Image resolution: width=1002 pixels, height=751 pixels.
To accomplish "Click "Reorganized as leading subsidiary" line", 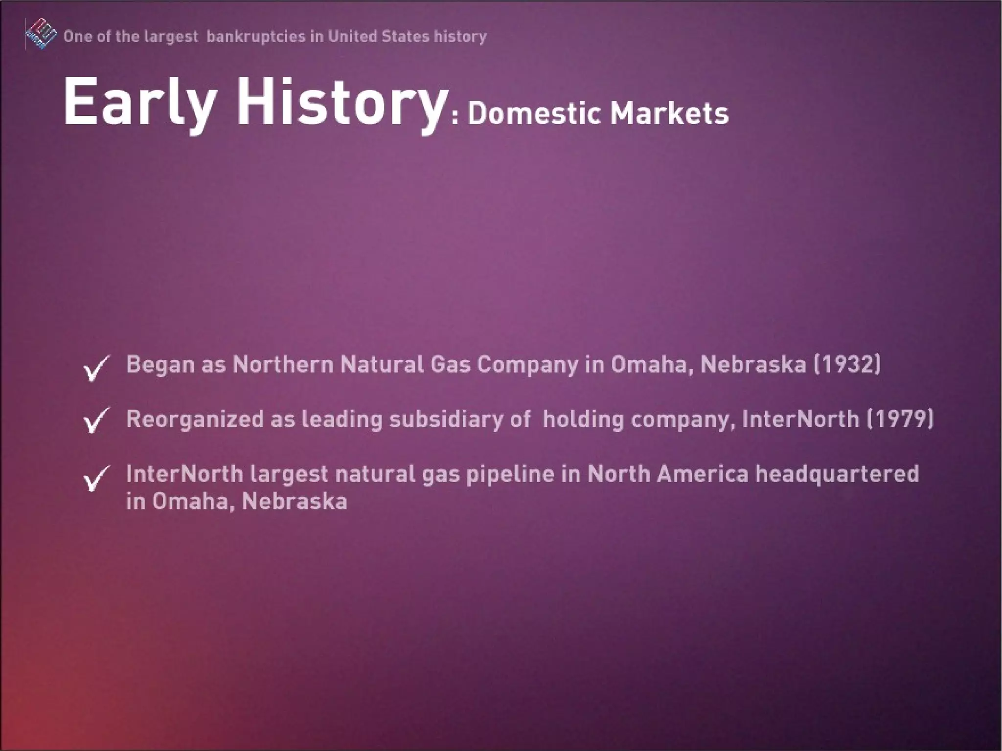I will 530,420.
